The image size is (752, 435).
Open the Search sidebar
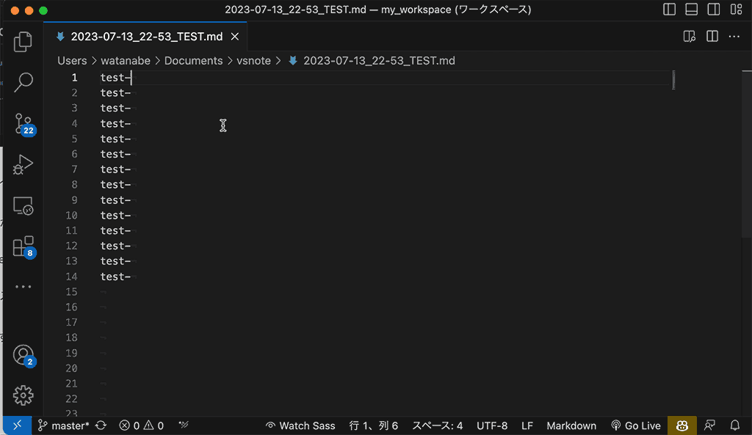(23, 82)
